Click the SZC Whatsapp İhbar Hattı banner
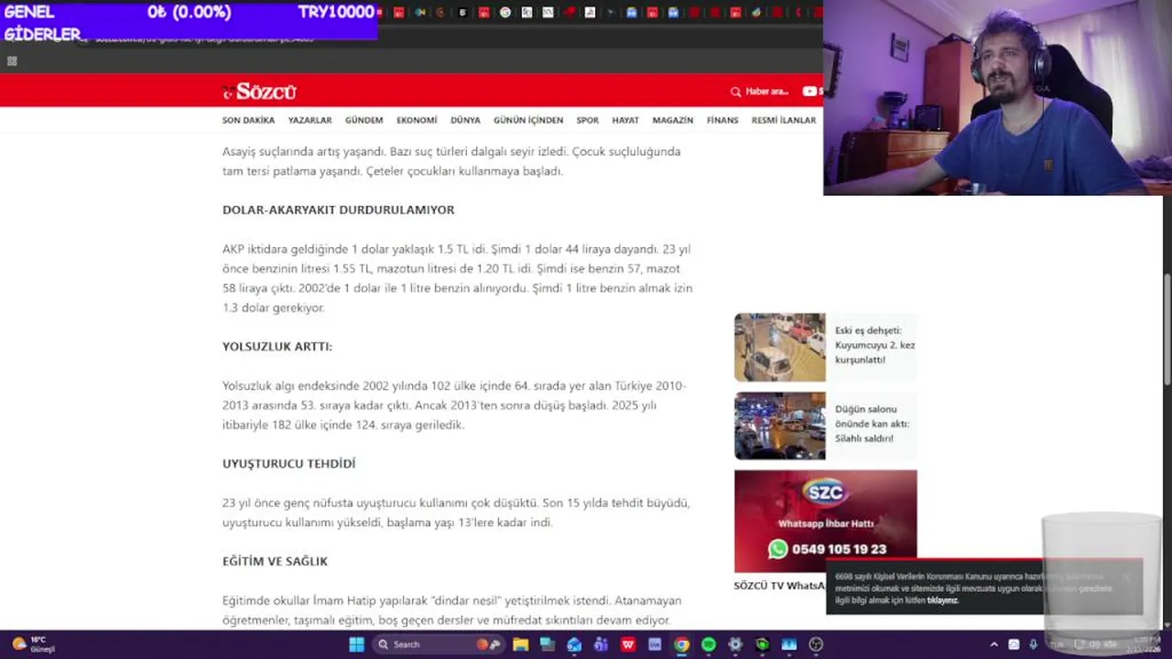Image resolution: width=1172 pixels, height=659 pixels. tap(825, 521)
